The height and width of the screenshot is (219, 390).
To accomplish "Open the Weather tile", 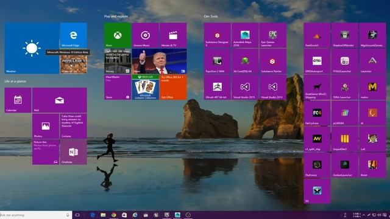I will [32, 48].
